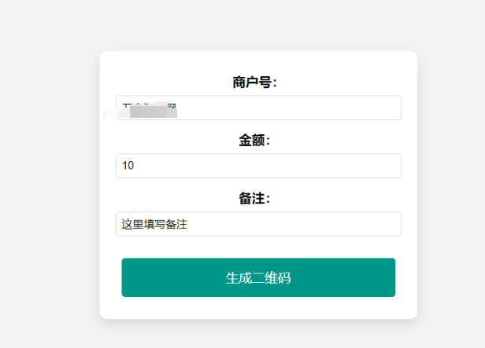The width and height of the screenshot is (485, 348).
Task: Click the blurred merchant name text
Action: pyautogui.click(x=149, y=108)
